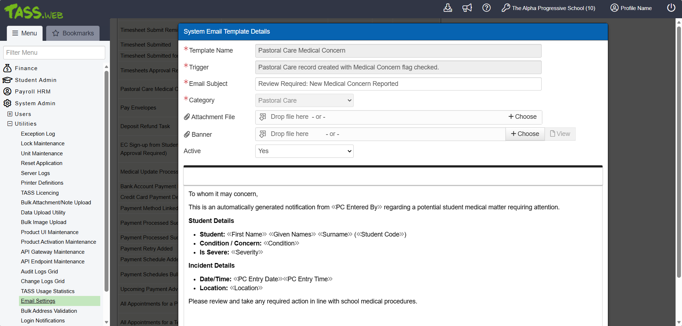Open Bulk Attachment/Note Upload utility
The height and width of the screenshot is (326, 682).
(x=56, y=203)
